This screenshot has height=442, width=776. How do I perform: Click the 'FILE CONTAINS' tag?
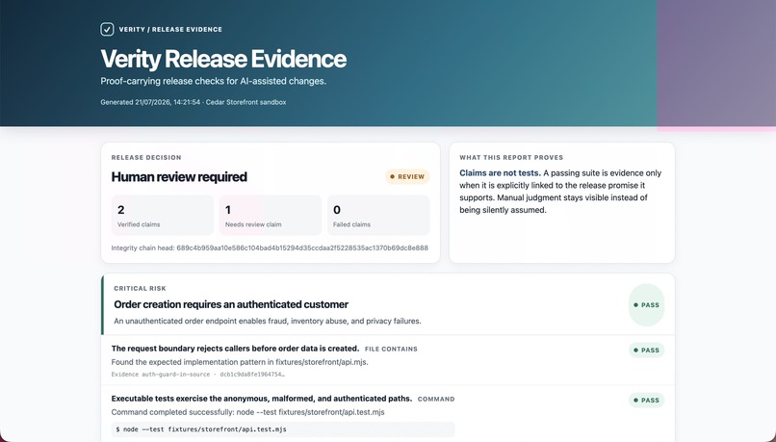(x=391, y=349)
